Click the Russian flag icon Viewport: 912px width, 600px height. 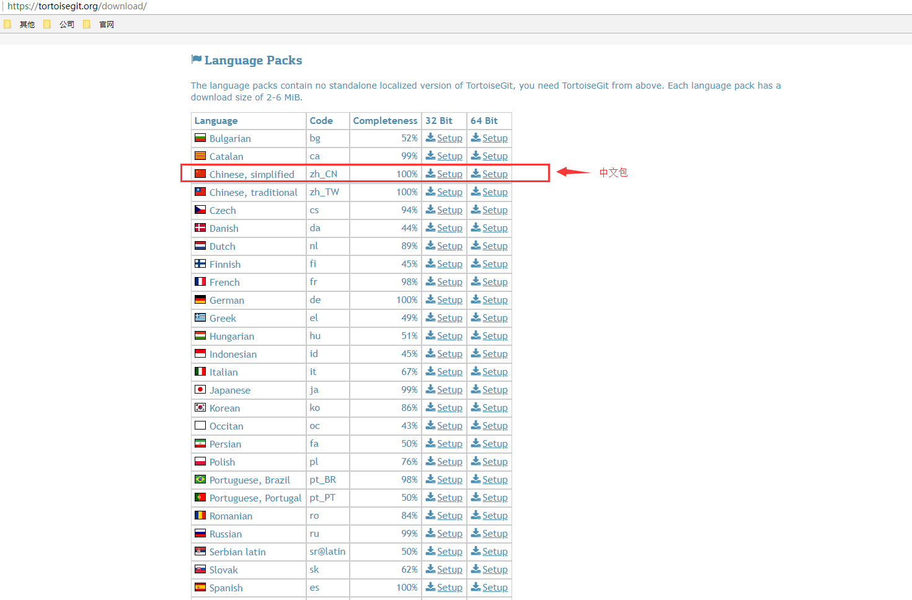[200, 533]
